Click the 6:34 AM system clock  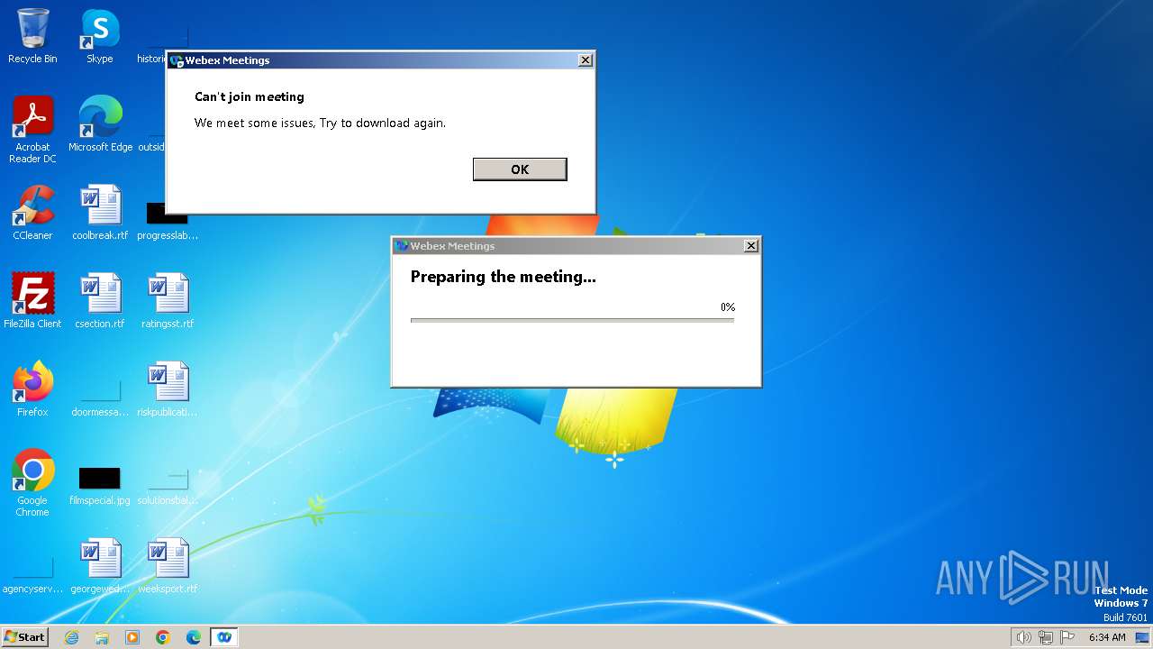click(x=1107, y=637)
